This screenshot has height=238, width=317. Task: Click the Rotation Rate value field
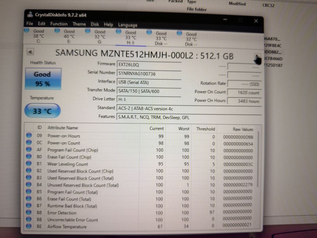pos(244,84)
